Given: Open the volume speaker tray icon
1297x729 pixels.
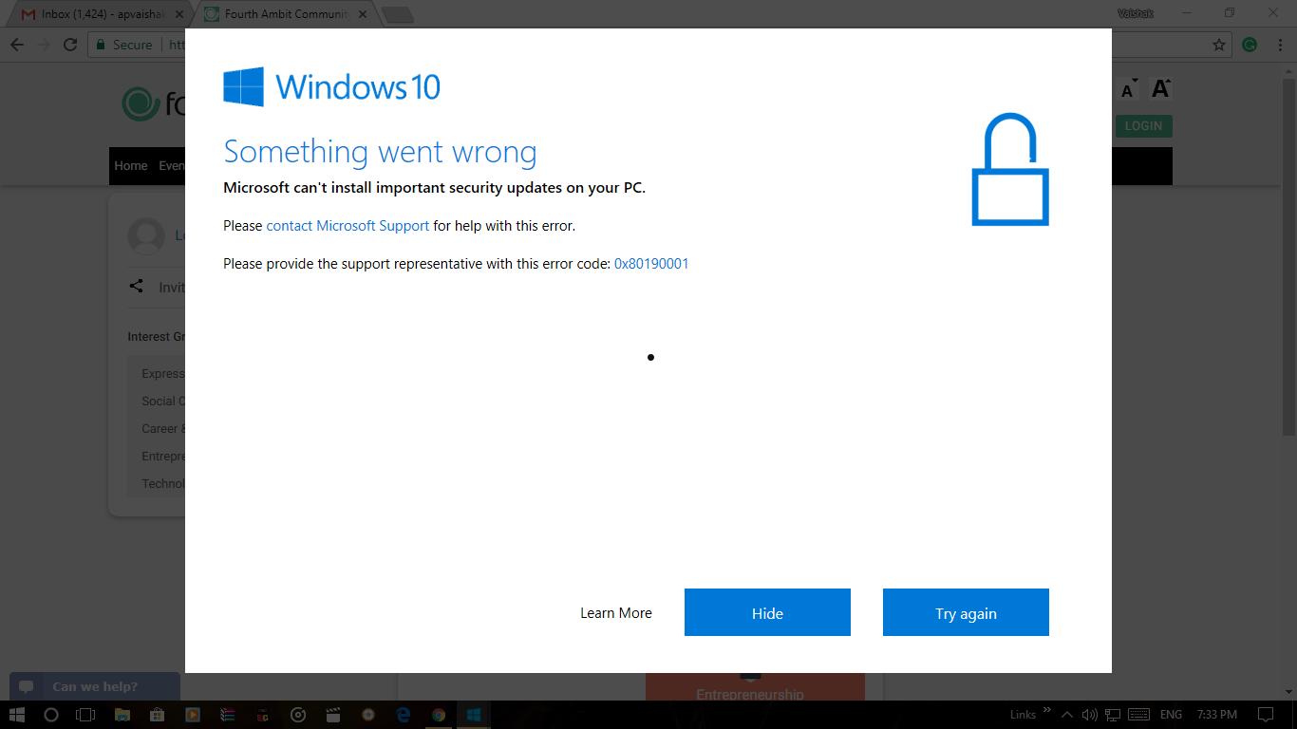Looking at the screenshot, I should [x=1089, y=715].
